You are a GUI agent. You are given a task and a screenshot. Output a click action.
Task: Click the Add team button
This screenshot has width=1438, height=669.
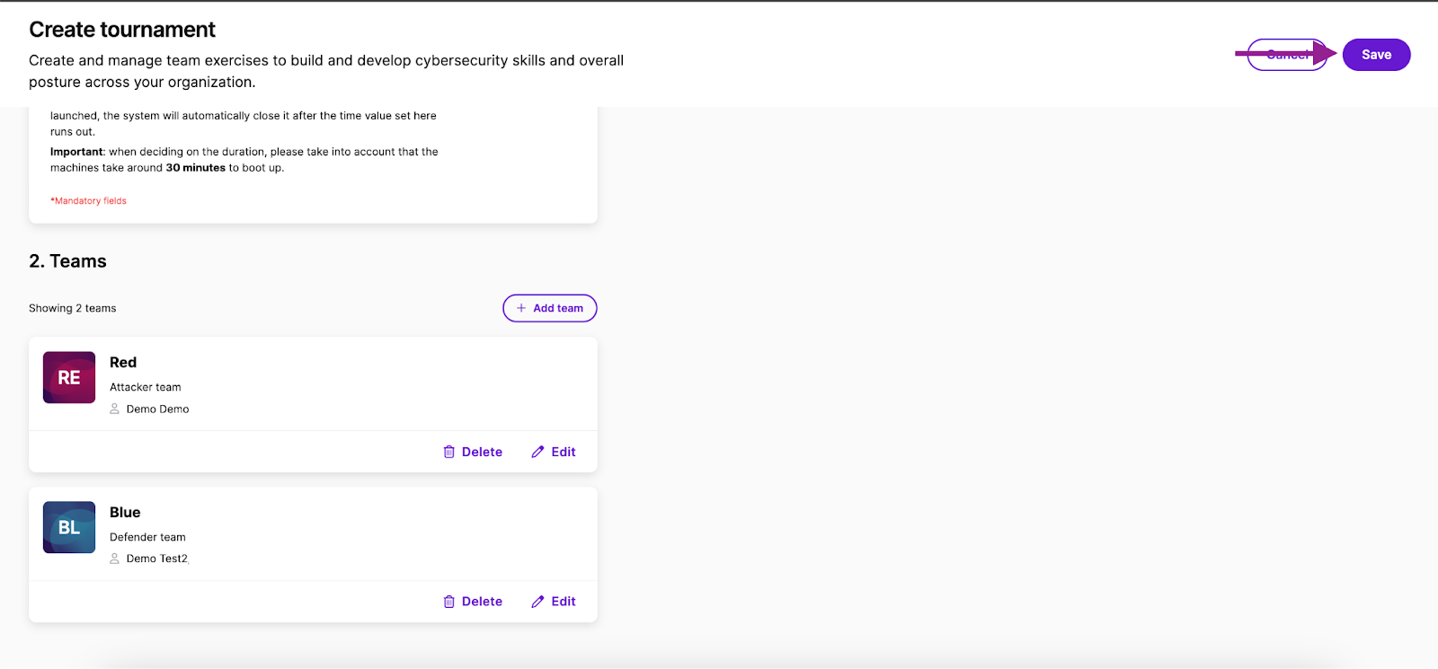tap(550, 308)
